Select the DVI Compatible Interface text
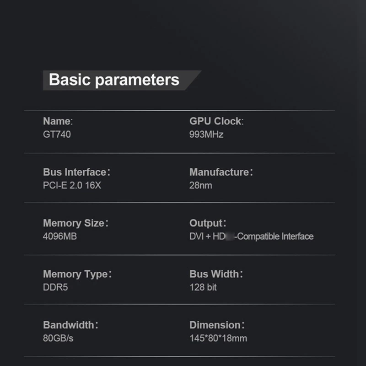366x366 pixels. pos(251,237)
